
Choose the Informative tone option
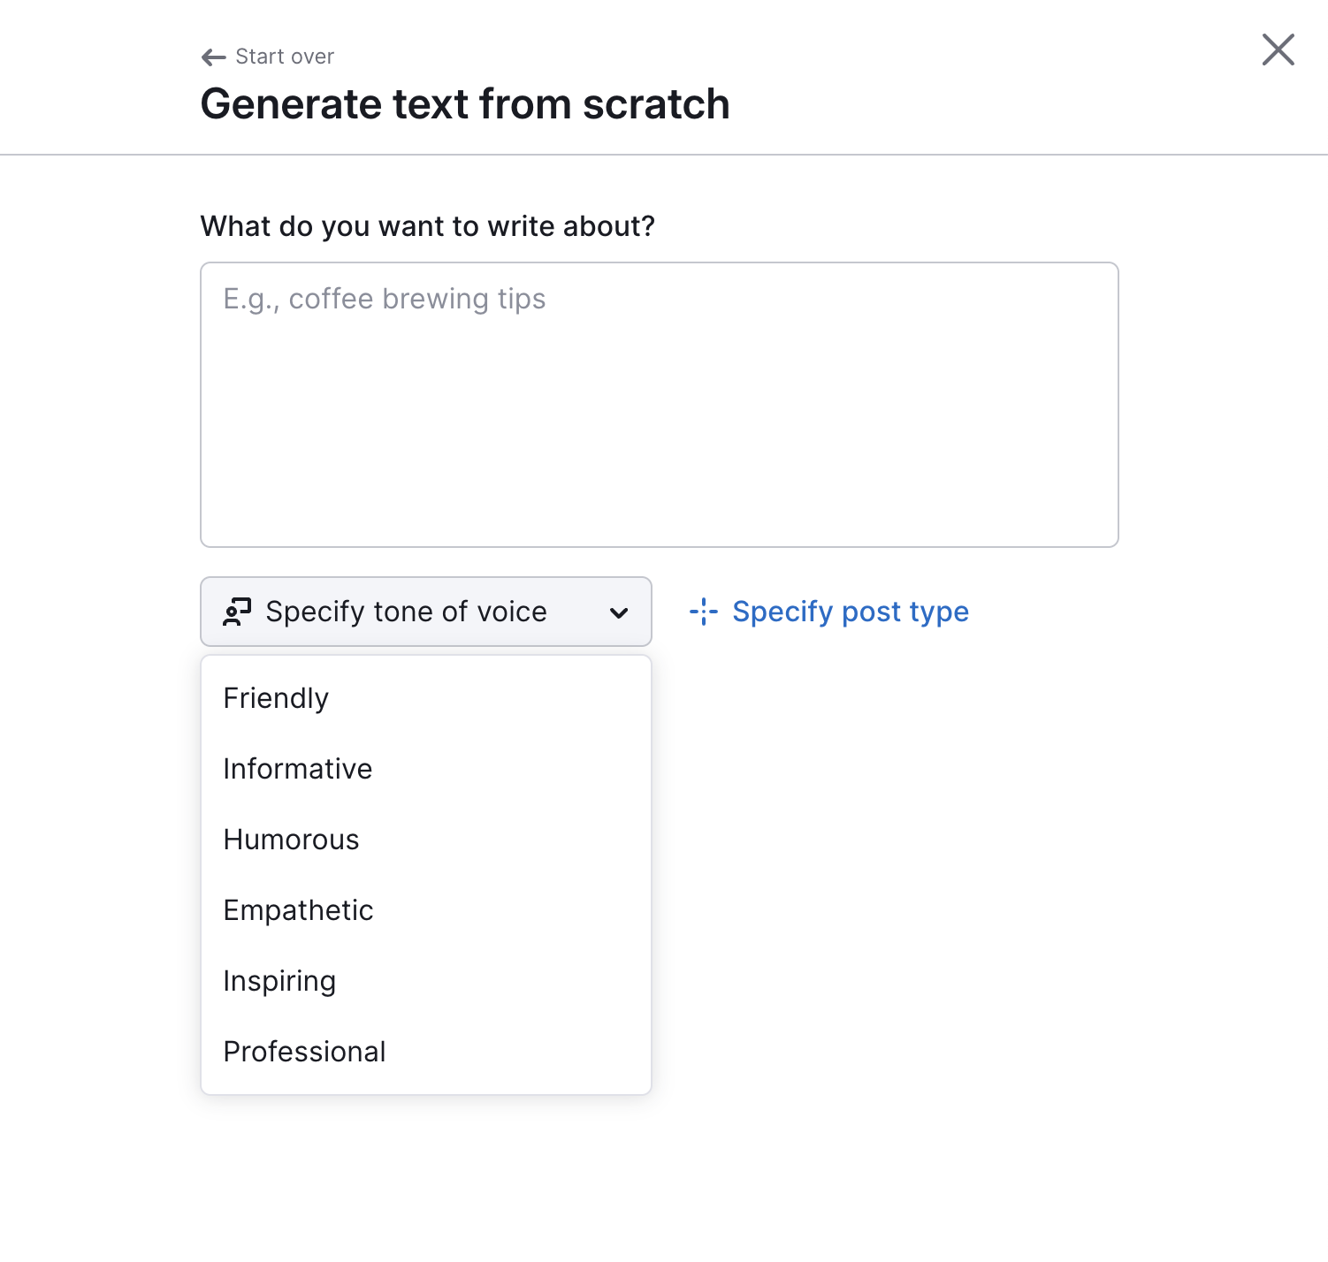(x=297, y=769)
